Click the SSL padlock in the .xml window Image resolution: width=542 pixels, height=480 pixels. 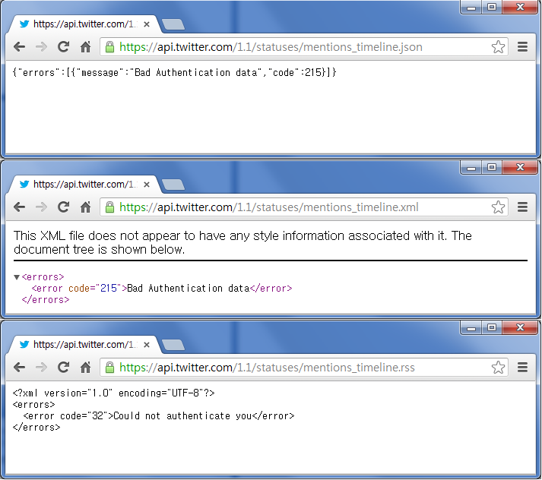coord(109,207)
